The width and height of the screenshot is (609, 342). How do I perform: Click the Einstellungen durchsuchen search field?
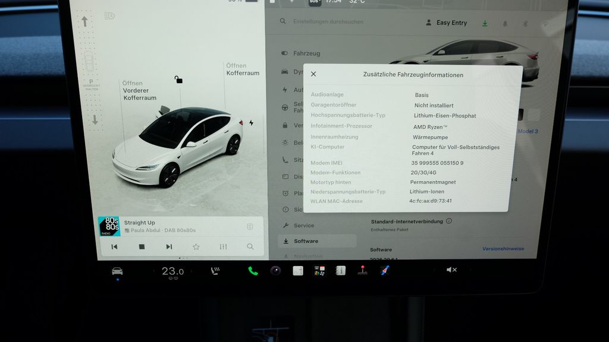click(328, 22)
